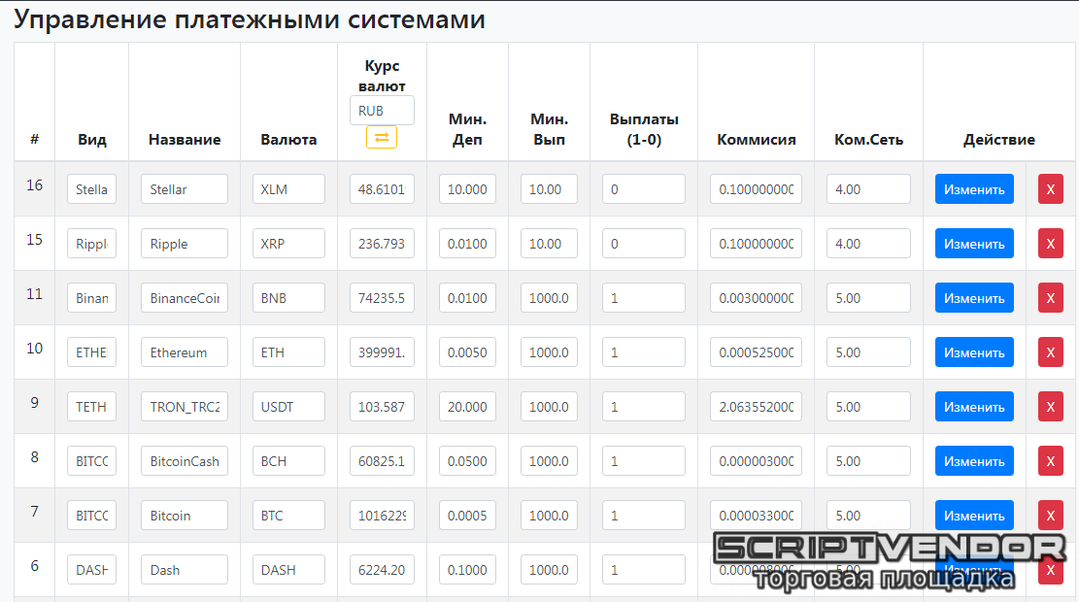Delete the BinanceCoin row with X
This screenshot has width=1079, height=602.
coord(1050,298)
